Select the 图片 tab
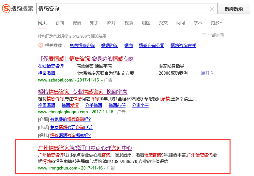 coord(112,23)
